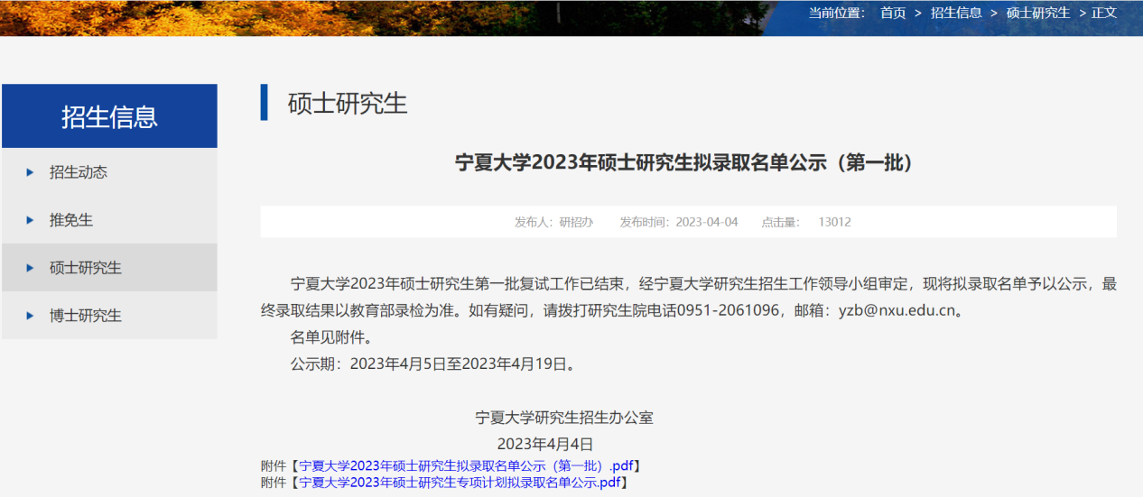Click the view count 13012
The height and width of the screenshot is (497, 1143).
[834, 222]
